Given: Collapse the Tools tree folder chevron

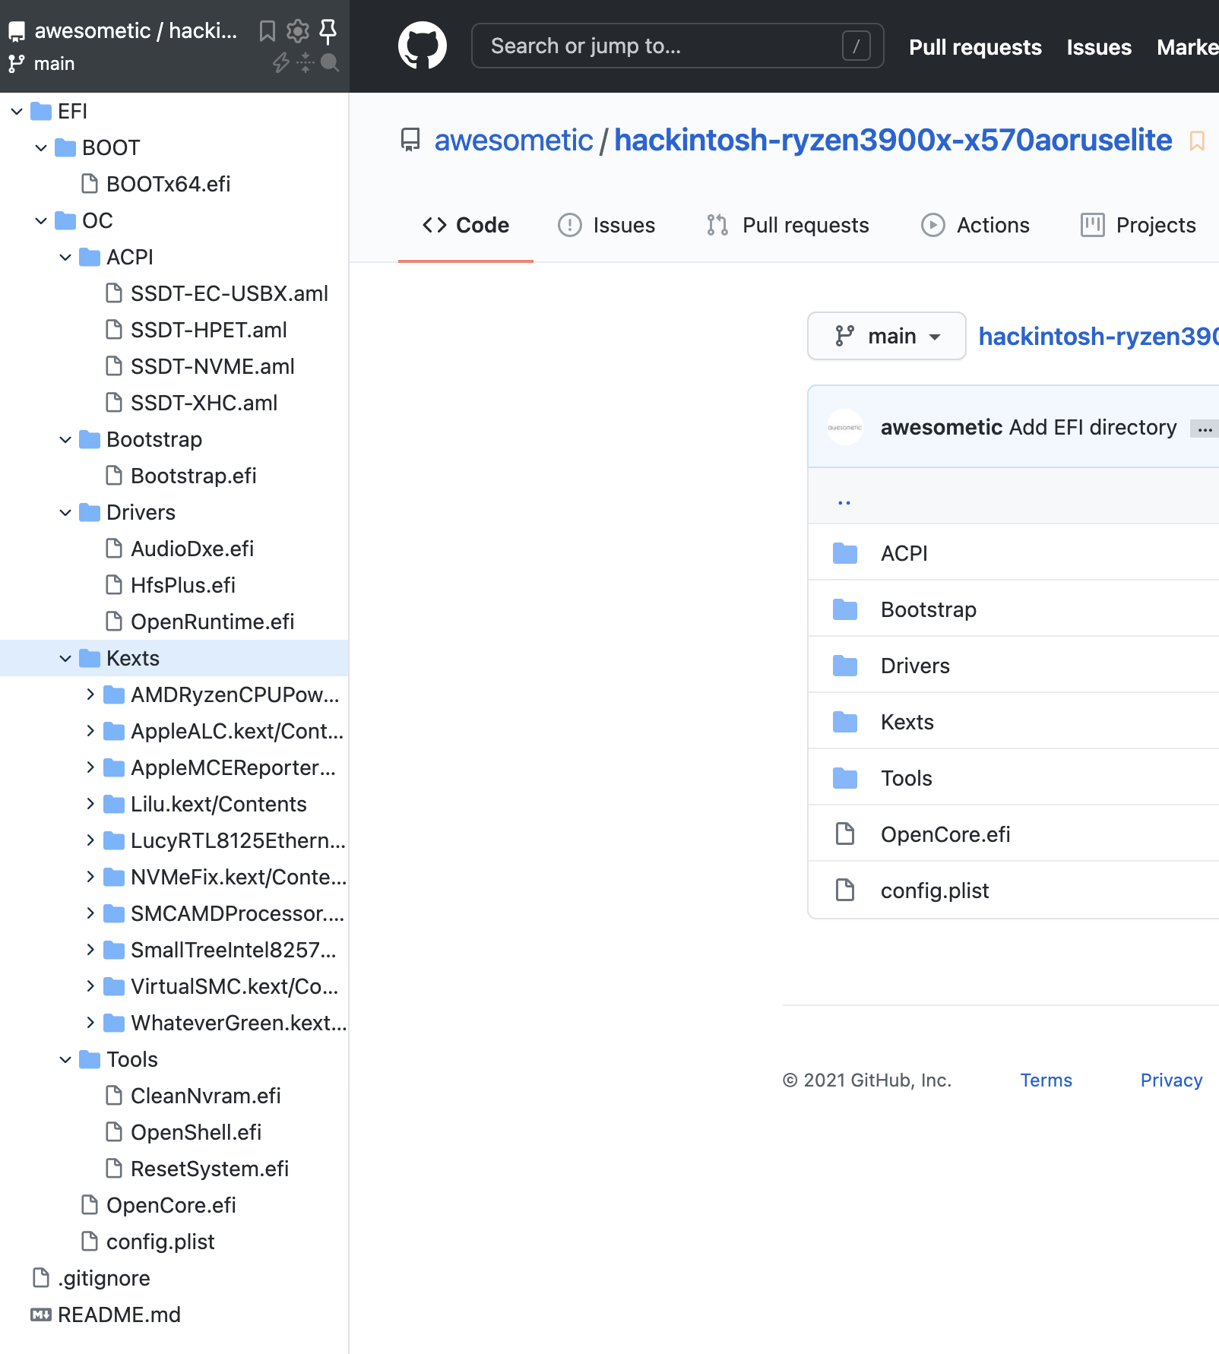Looking at the screenshot, I should tap(65, 1059).
